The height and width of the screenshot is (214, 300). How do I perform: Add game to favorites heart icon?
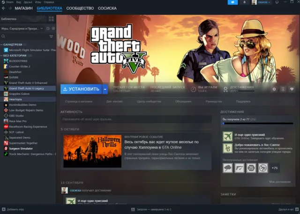(x=292, y=89)
